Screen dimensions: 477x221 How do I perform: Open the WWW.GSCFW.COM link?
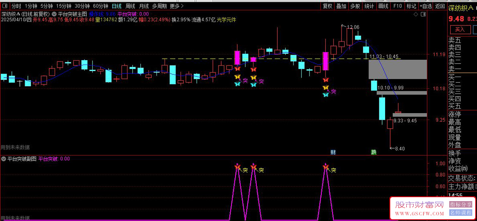click(x=419, y=214)
